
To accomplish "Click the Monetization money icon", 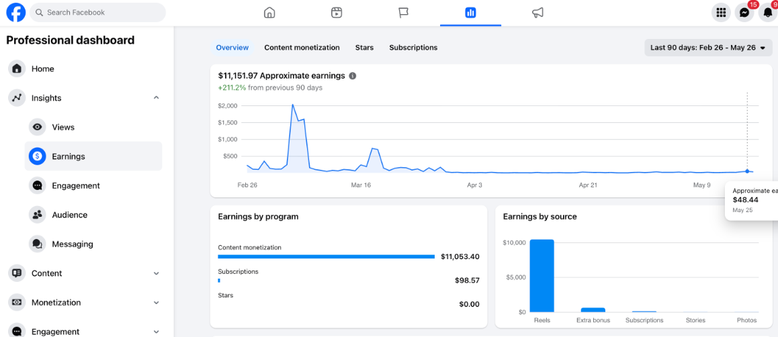I will pyautogui.click(x=17, y=302).
